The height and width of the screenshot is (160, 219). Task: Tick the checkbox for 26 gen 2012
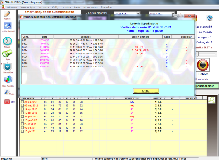(x=22, y=117)
